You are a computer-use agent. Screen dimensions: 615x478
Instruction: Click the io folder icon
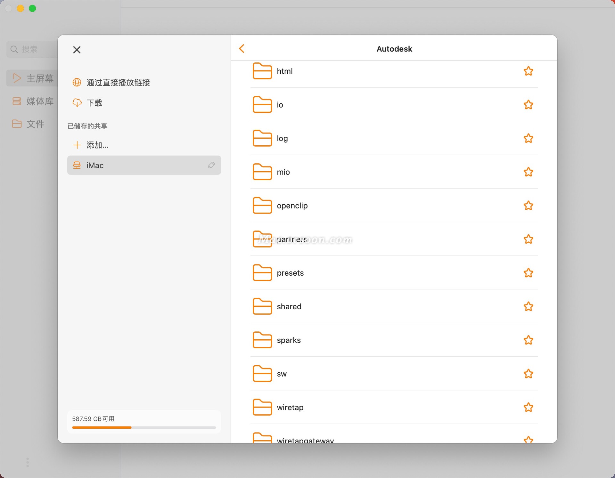(x=262, y=104)
